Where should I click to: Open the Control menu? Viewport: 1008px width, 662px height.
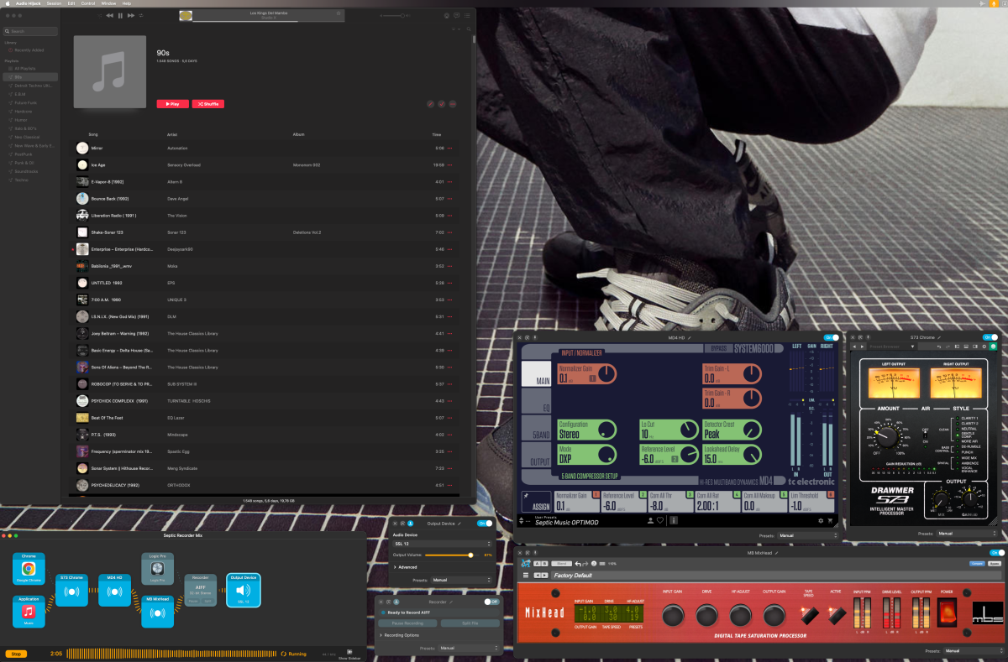pos(87,3)
